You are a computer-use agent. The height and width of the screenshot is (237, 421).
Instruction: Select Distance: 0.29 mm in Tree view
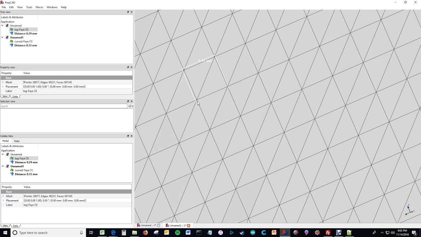(26, 34)
